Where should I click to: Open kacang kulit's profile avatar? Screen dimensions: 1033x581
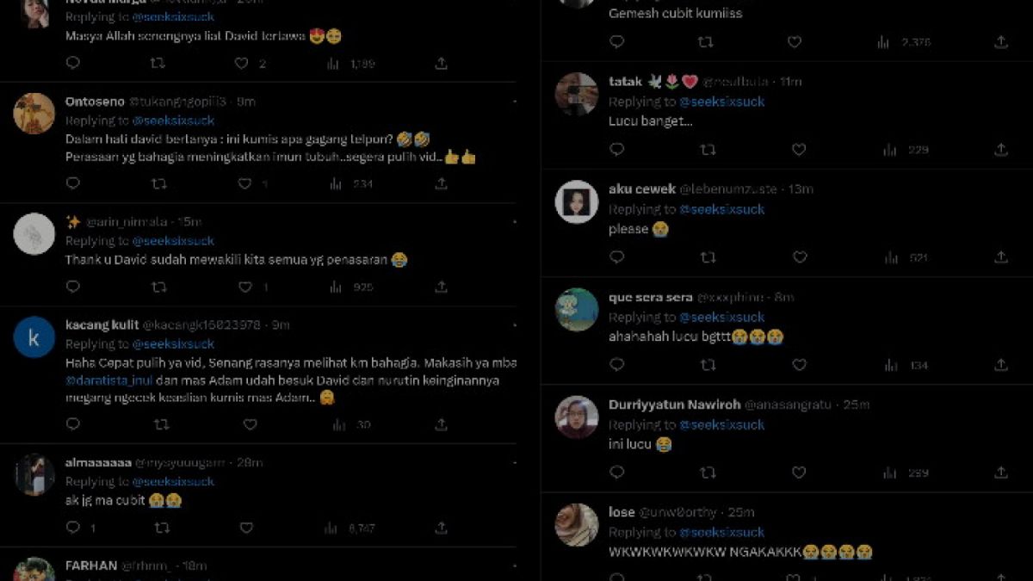click(x=34, y=337)
